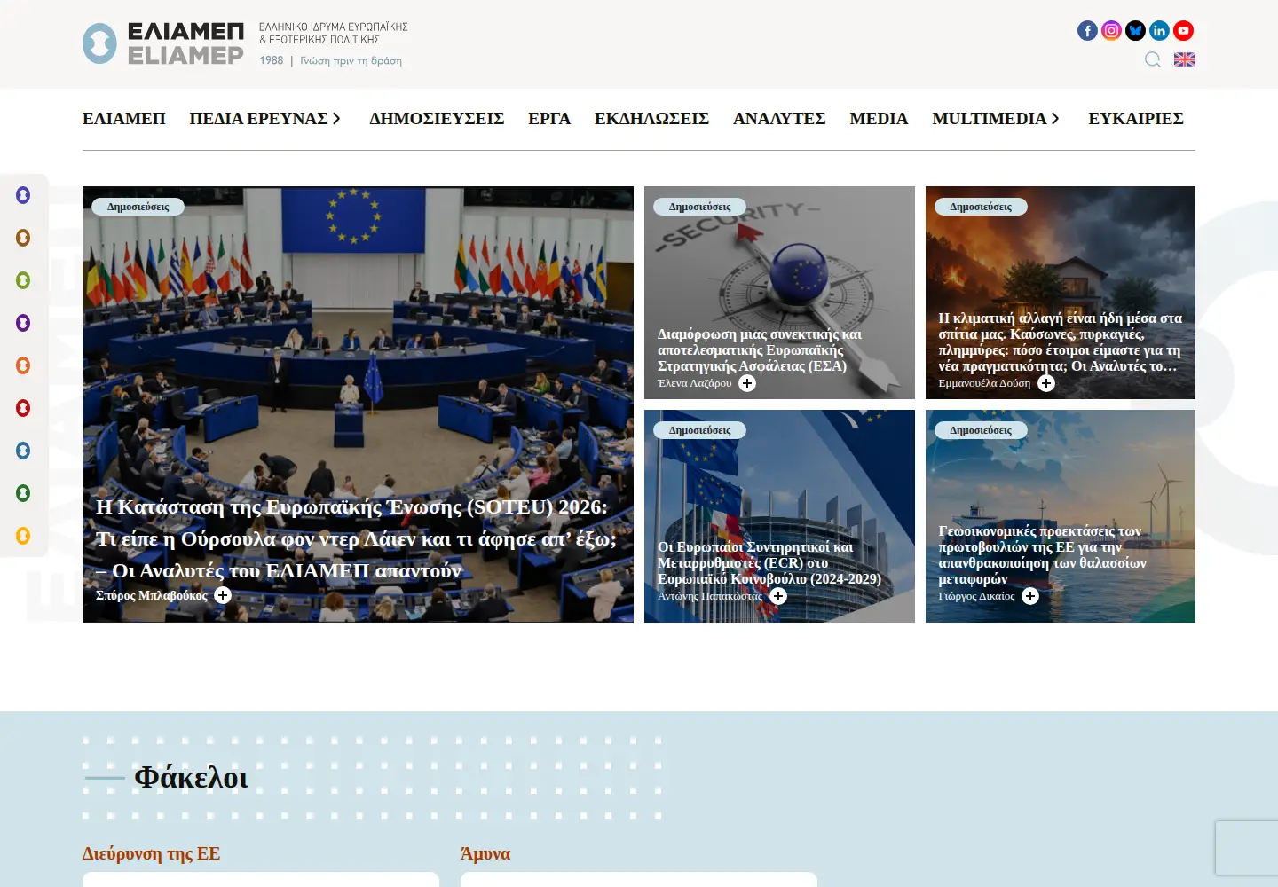The height and width of the screenshot is (887, 1278).
Task: Switch to English via UK flag
Action: pos(1185,59)
